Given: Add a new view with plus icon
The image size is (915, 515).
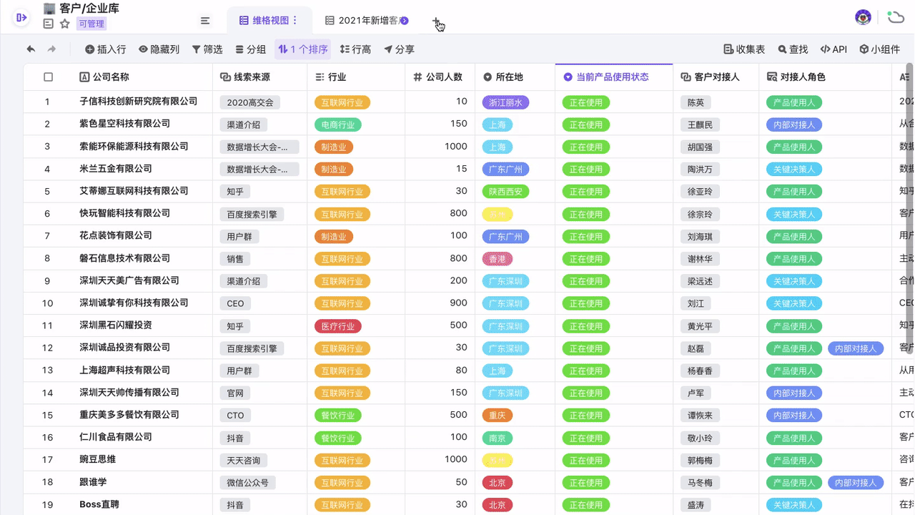Looking at the screenshot, I should point(436,21).
